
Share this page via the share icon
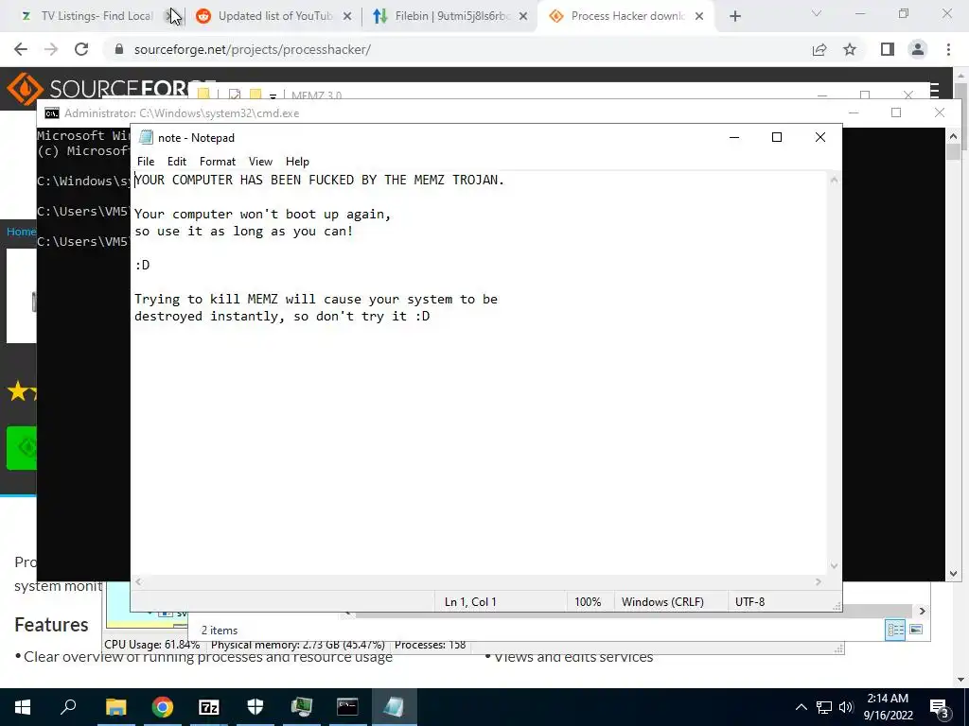(x=819, y=49)
